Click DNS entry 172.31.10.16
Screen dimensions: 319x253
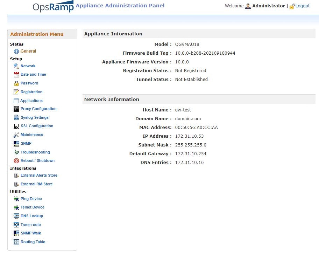click(x=190, y=163)
